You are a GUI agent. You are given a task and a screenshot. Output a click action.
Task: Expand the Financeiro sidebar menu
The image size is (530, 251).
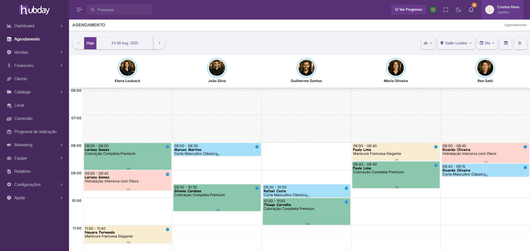(x=24, y=65)
